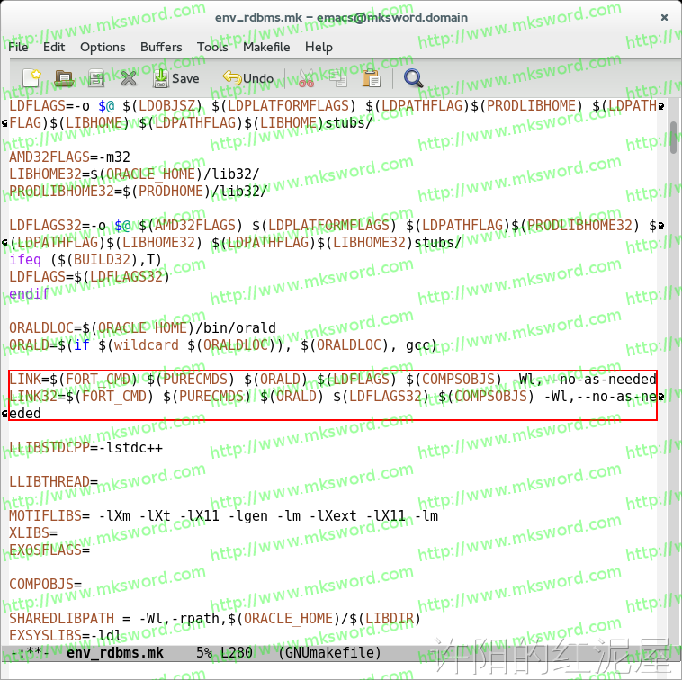The width and height of the screenshot is (682, 680).
Task: Click the vertical scrollbar thumb
Action: (673, 138)
